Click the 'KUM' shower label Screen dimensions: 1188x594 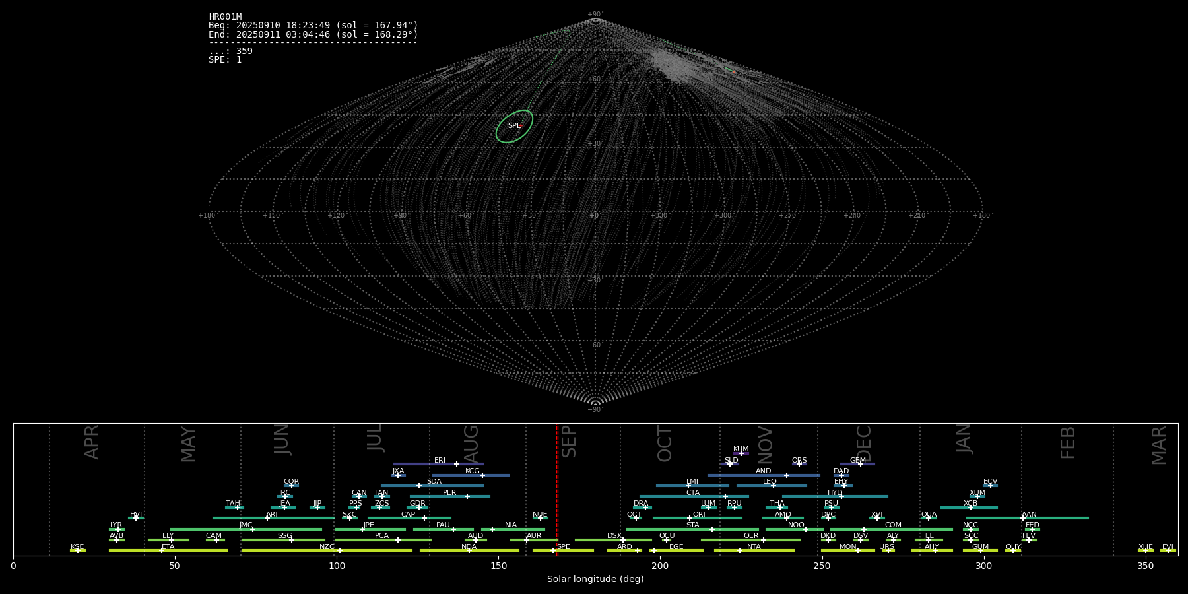click(x=741, y=449)
